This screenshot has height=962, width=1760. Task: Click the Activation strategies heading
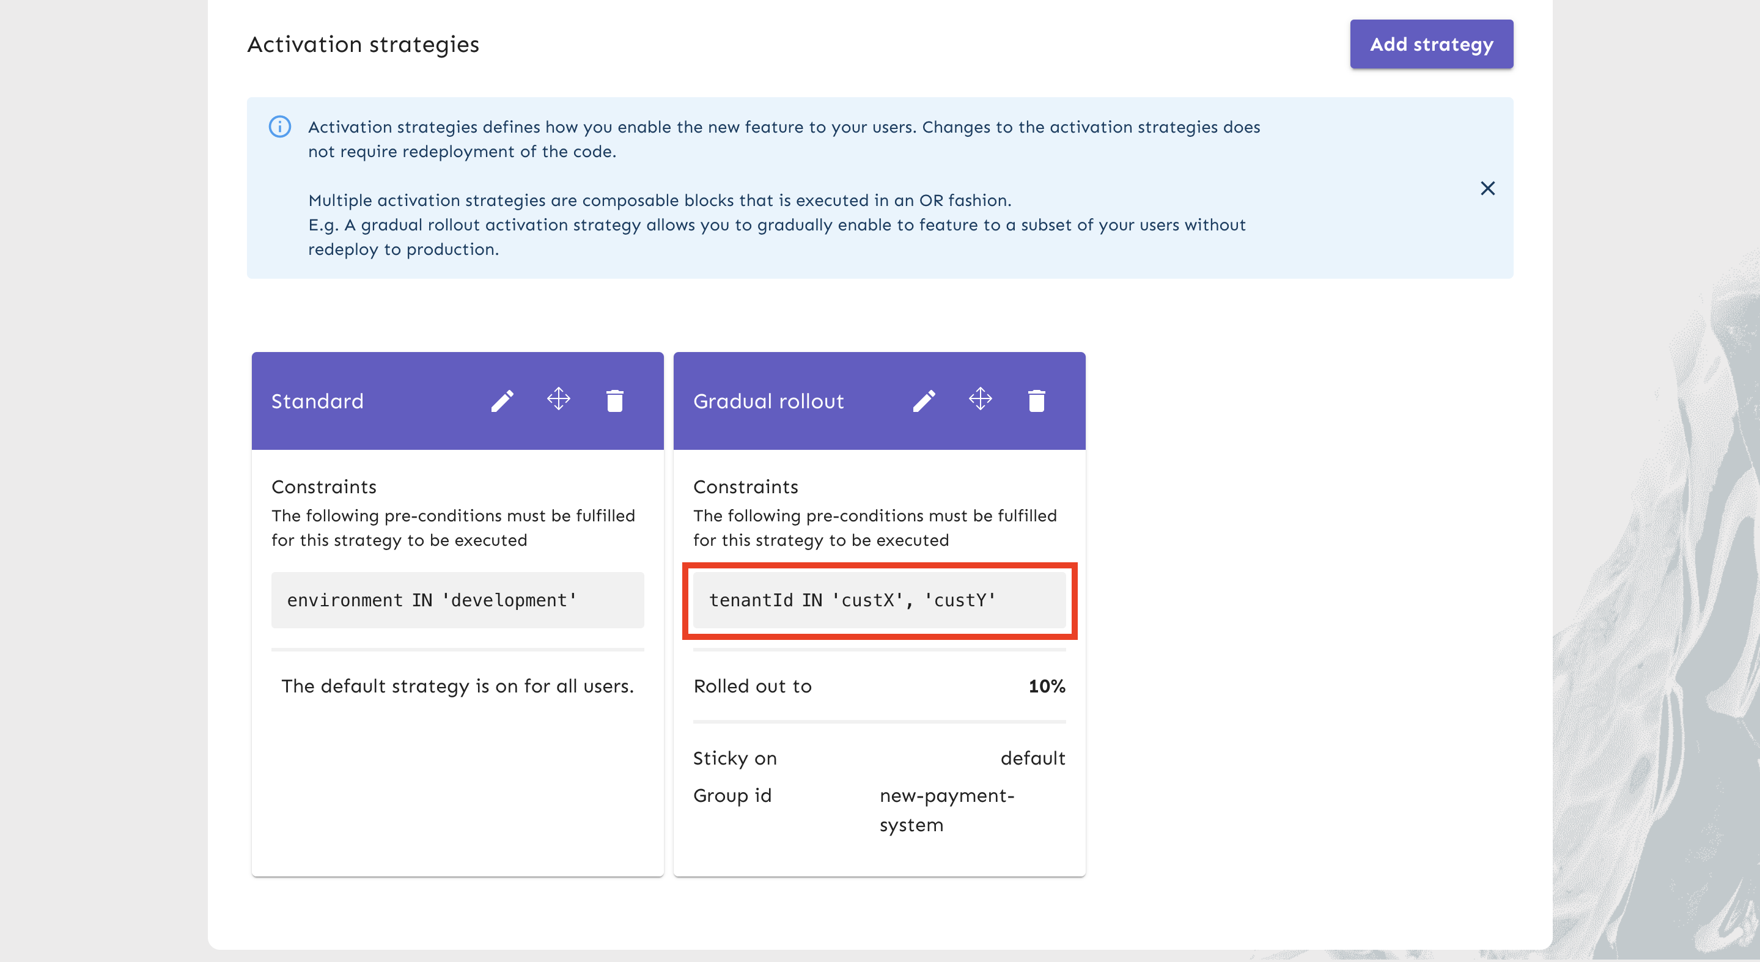[363, 45]
